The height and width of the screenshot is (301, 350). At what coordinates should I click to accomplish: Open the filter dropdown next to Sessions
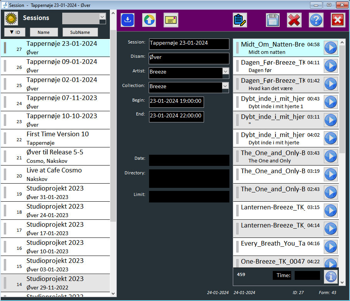click(102, 17)
